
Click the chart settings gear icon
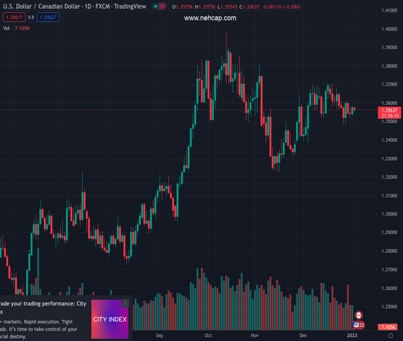391,336
